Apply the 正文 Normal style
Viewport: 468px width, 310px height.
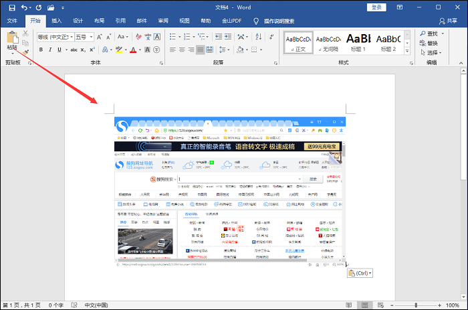point(298,43)
